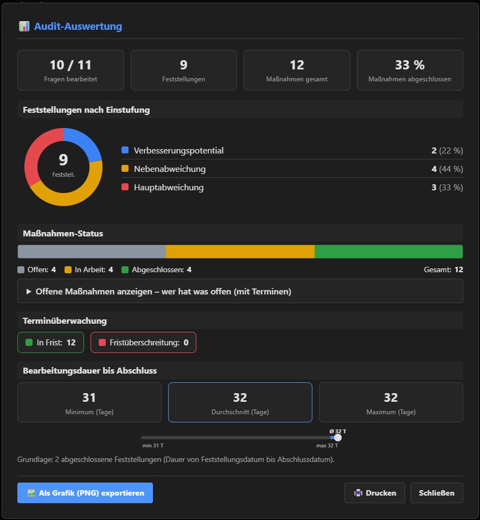Click the bar chart icon beside Audit-Auswertung
This screenshot has height=520, width=480.
point(24,26)
